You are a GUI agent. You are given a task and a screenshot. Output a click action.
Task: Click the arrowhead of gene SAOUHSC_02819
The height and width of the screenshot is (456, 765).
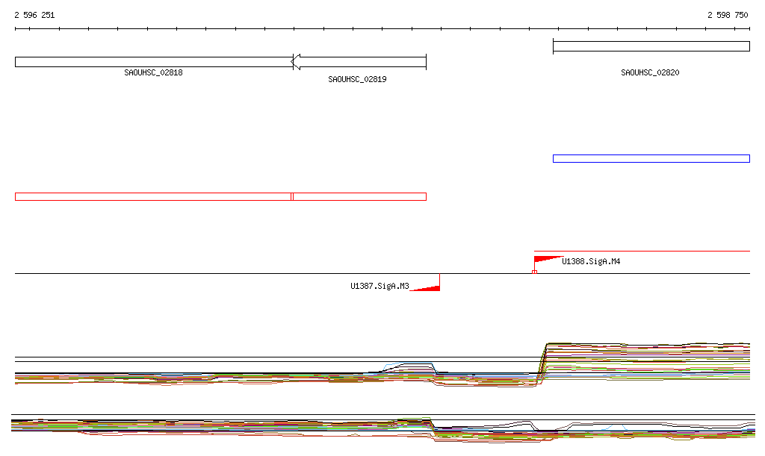296,62
